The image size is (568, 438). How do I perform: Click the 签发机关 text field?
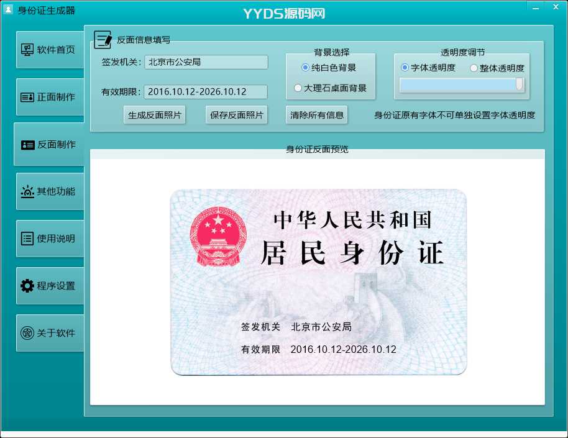click(x=206, y=62)
